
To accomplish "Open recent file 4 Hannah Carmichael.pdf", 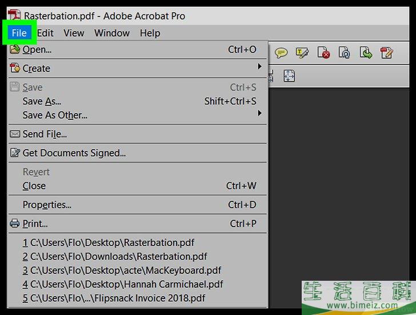I will [x=137, y=284].
